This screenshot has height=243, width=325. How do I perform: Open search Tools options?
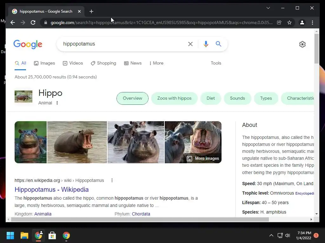click(216, 63)
